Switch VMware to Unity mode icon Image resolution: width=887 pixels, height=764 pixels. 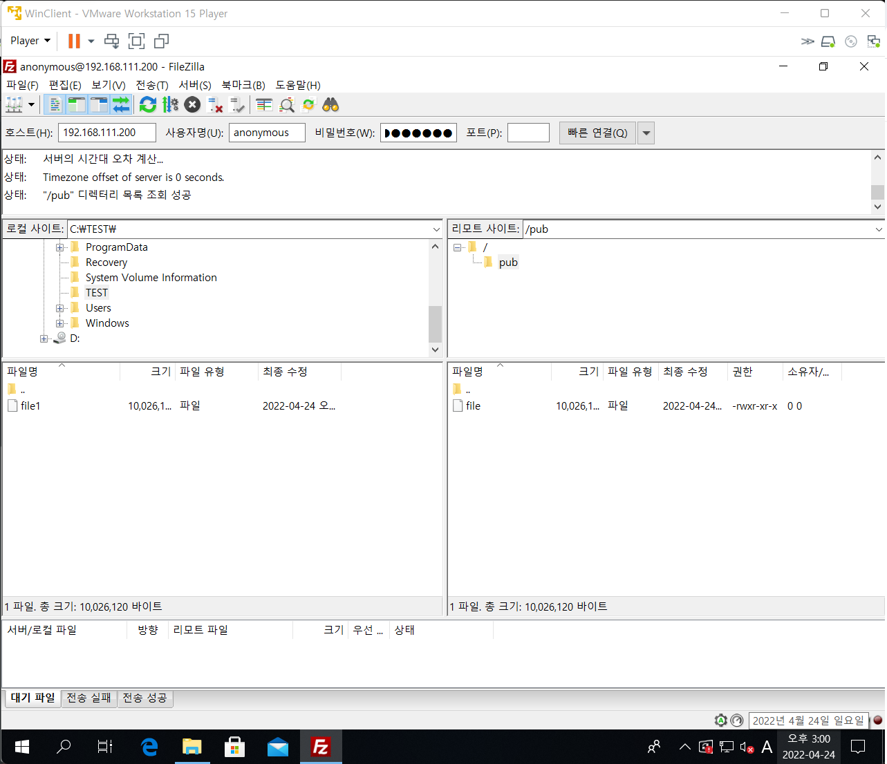161,41
